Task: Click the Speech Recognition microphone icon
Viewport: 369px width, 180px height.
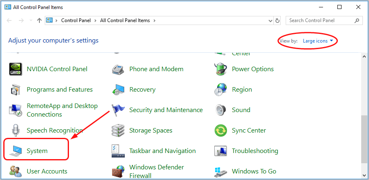Action: pyautogui.click(x=16, y=130)
